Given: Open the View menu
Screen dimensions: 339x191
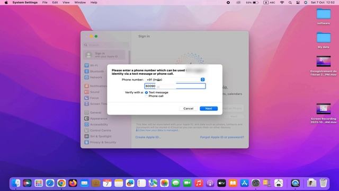Looking at the screenshot, I should tap(66, 3).
